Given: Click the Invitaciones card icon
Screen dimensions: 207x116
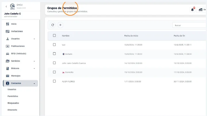Looking at the screenshot, I should click(x=7, y=31).
